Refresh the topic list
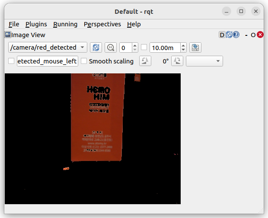Viewport: 268px width, 218px height. (x=96, y=47)
